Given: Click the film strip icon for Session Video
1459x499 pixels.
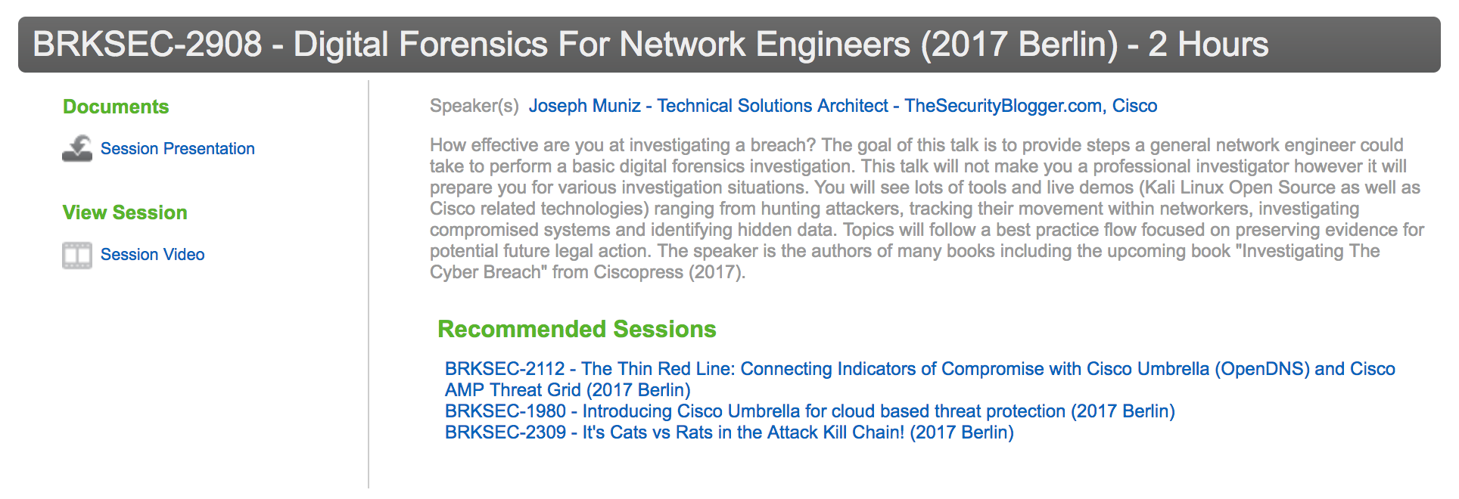Looking at the screenshot, I should pyautogui.click(x=77, y=255).
